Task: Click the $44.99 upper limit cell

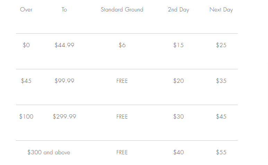Action: pyautogui.click(x=64, y=45)
